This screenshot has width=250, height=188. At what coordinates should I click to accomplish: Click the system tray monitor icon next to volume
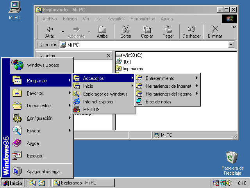coord(223,183)
